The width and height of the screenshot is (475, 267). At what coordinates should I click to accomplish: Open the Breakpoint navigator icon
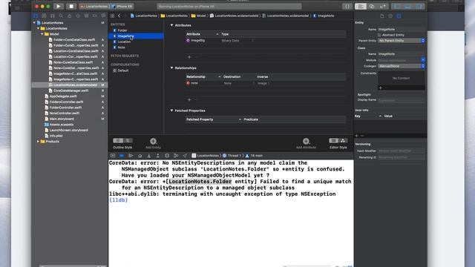tap(95, 16)
